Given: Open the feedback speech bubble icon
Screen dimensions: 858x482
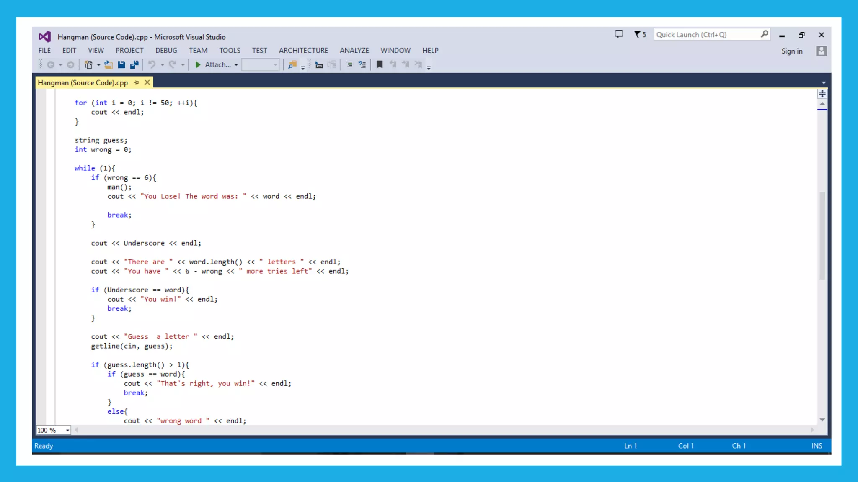Looking at the screenshot, I should tap(619, 34).
